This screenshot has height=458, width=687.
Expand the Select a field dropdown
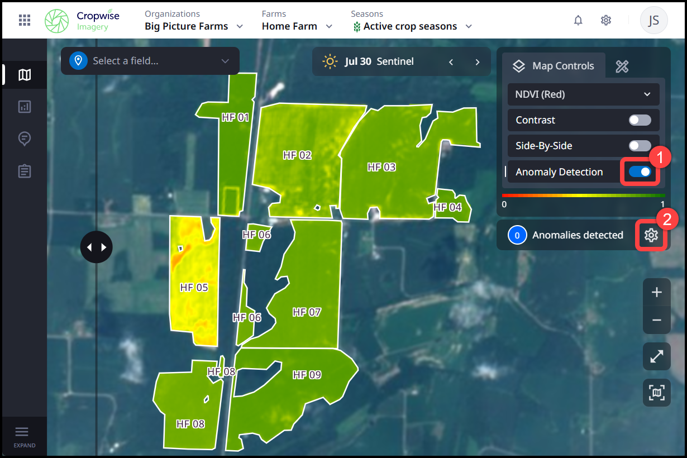(x=150, y=61)
